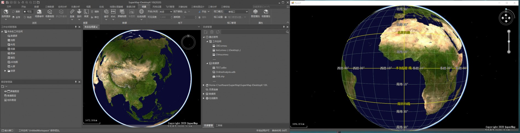Select CBD.smwu in recent workspaces

[221, 46]
